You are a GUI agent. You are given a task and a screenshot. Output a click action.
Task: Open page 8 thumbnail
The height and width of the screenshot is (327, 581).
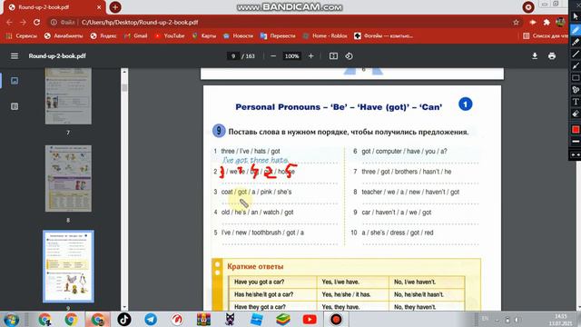[68, 178]
